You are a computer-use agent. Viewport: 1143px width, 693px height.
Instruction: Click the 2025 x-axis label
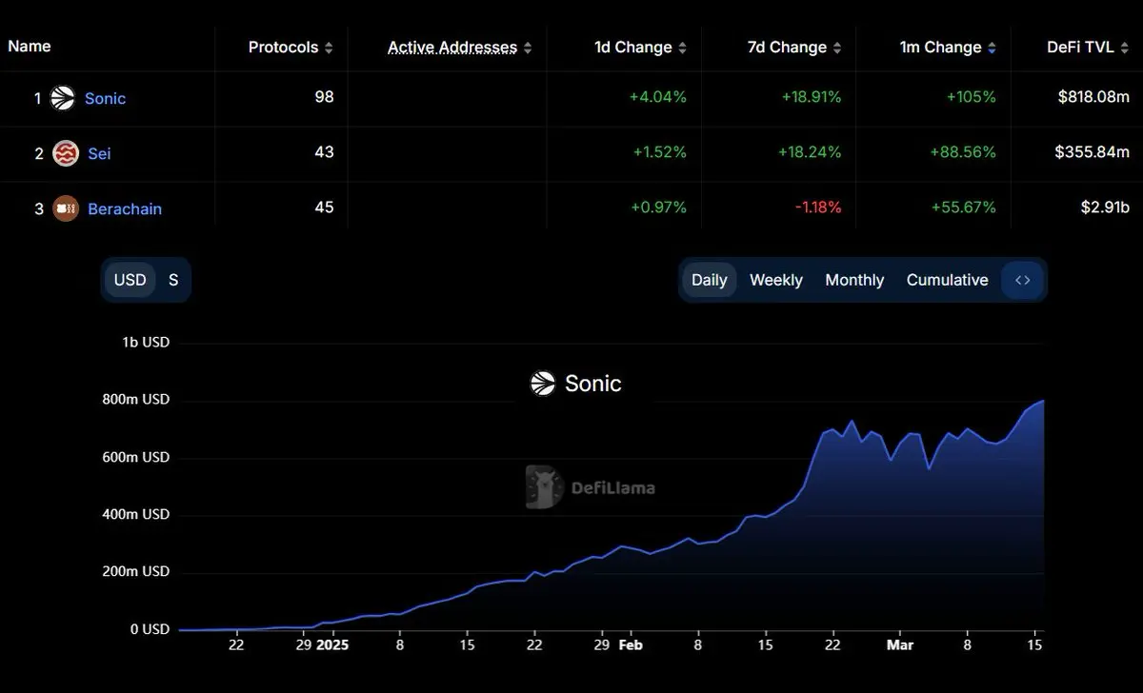pyautogui.click(x=333, y=644)
